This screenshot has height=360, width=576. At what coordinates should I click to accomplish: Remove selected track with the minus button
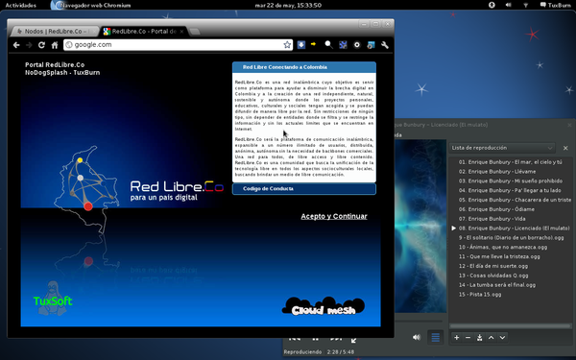point(468,338)
